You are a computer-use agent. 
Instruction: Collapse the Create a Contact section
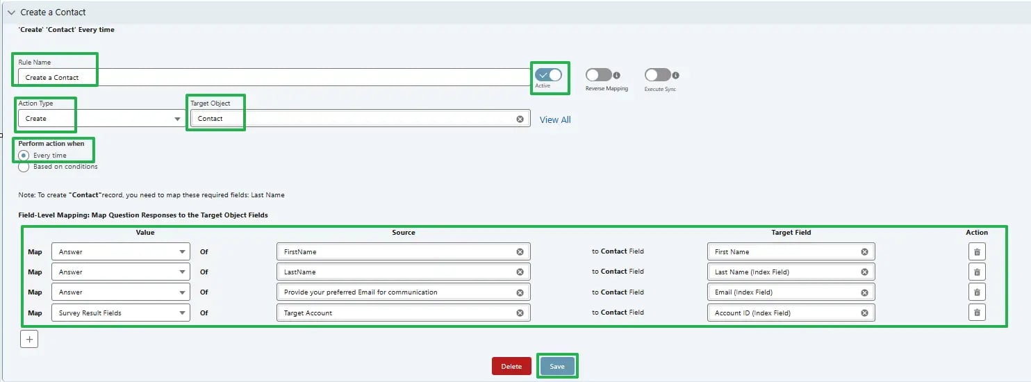point(11,13)
